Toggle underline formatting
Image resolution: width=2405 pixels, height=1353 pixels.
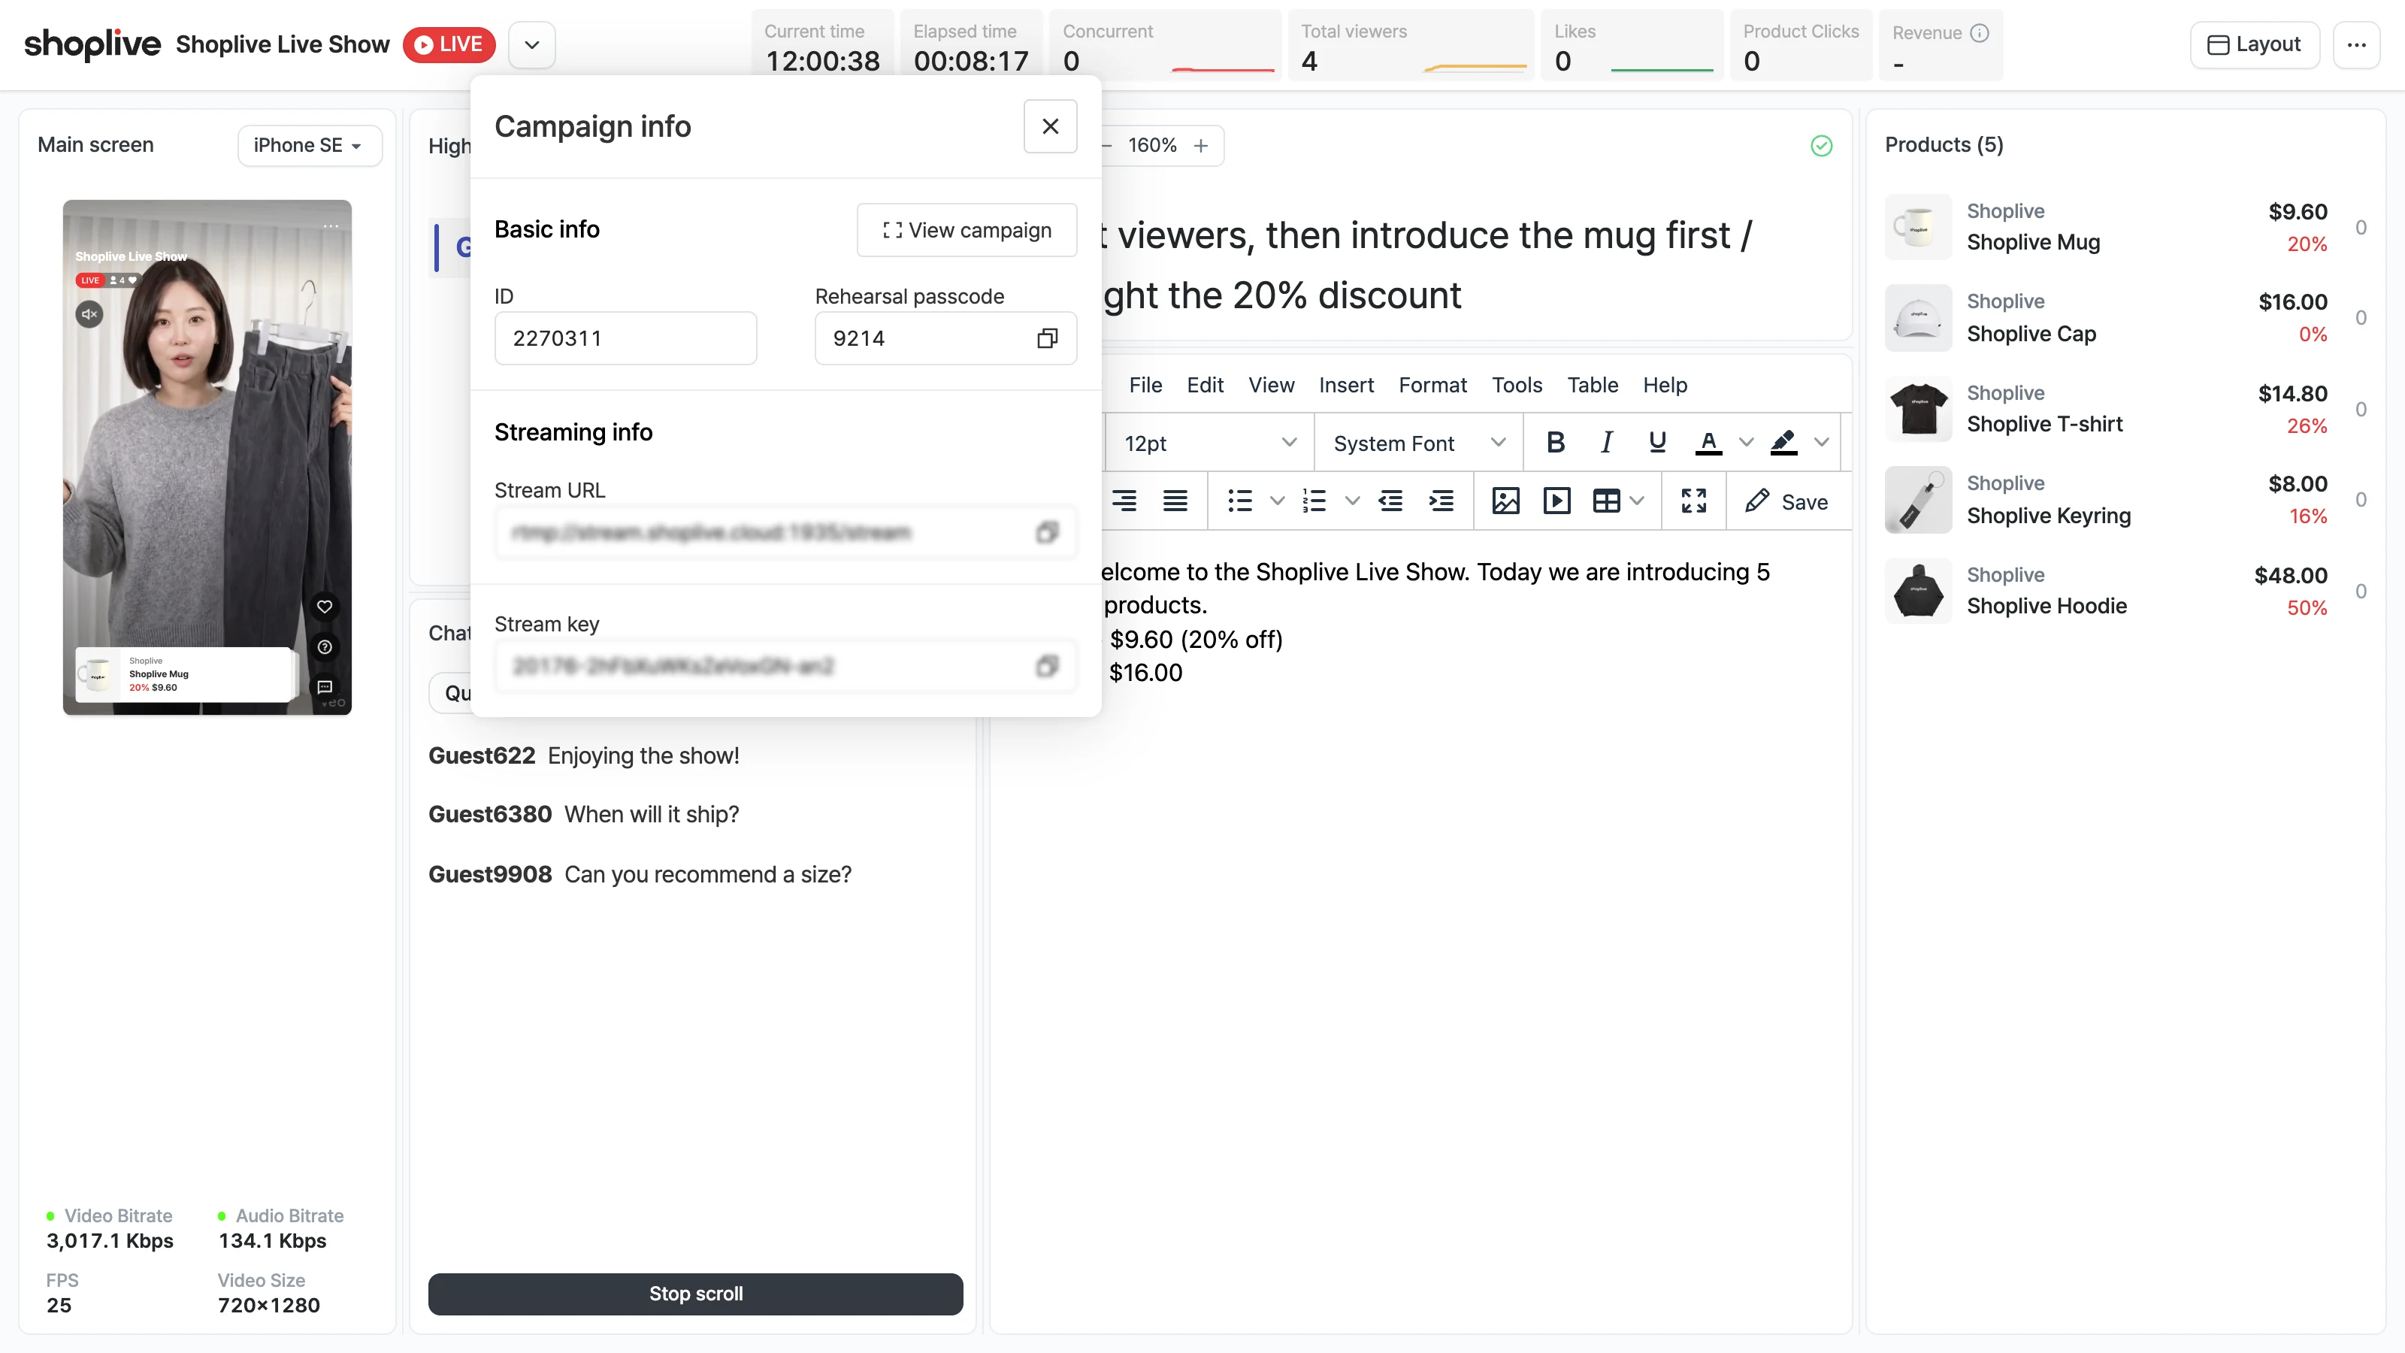click(x=1657, y=443)
